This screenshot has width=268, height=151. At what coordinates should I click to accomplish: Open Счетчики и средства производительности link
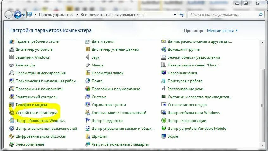click(200, 97)
